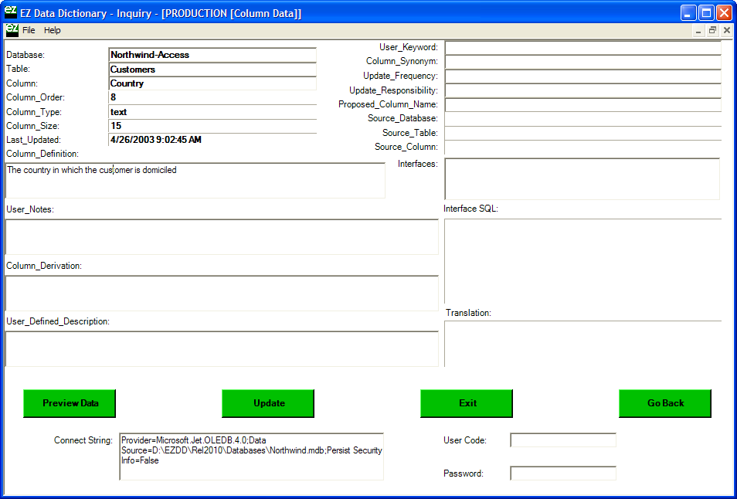The image size is (737, 499).
Task: Click the Exit button
Action: 467,403
